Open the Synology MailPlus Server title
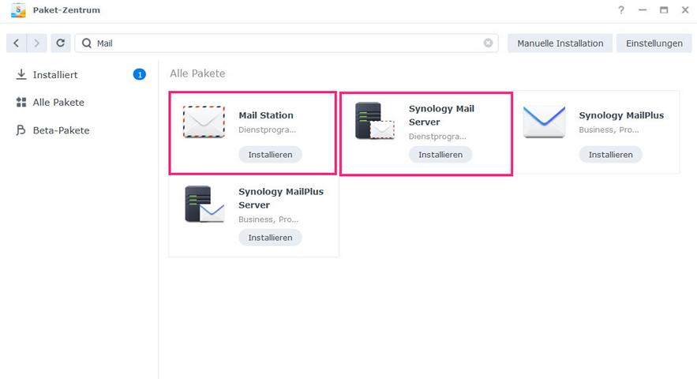697x379 pixels. (x=281, y=198)
